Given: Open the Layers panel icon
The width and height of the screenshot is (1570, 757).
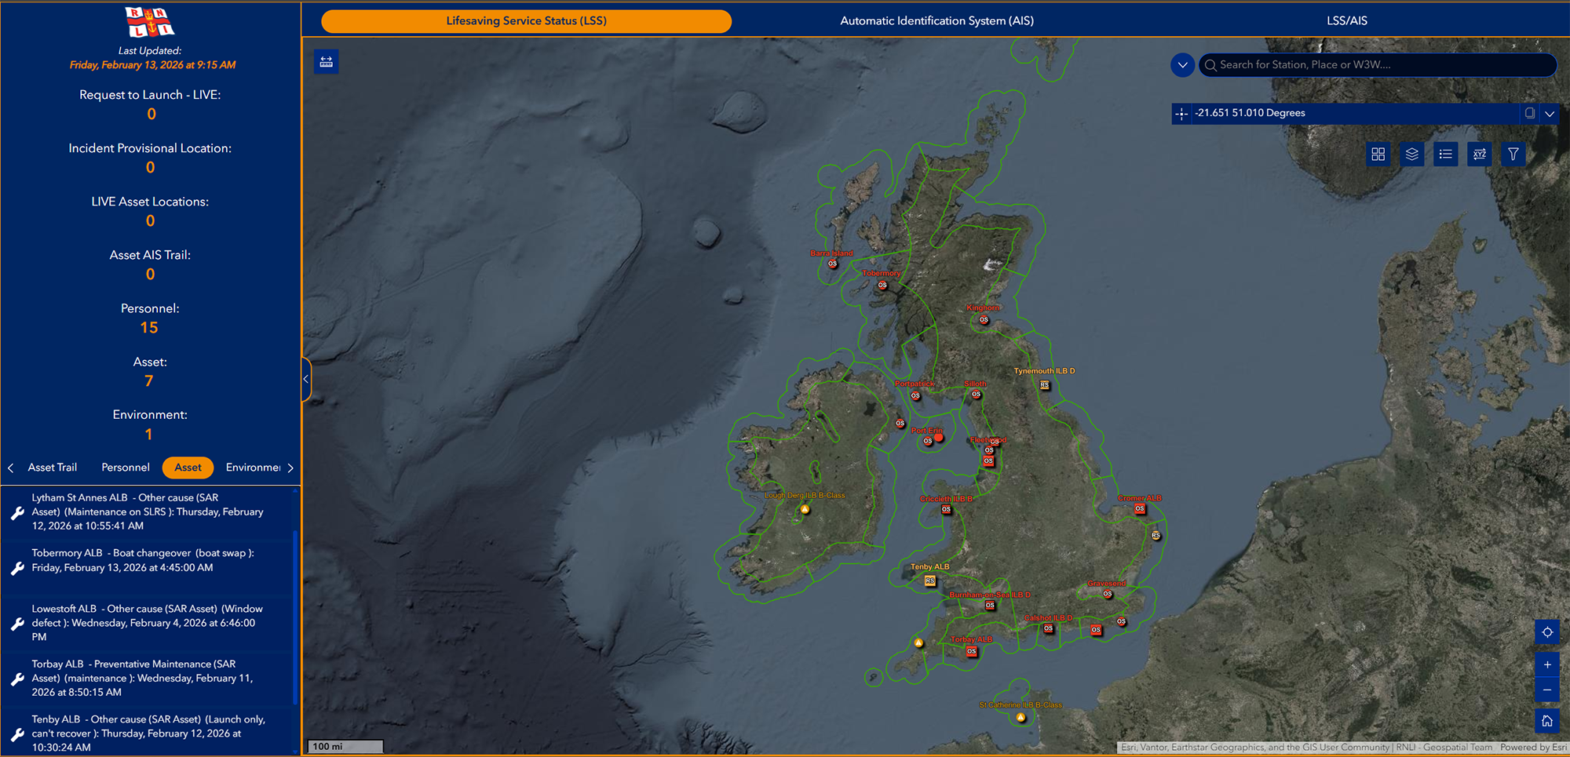Looking at the screenshot, I should coord(1411,154).
